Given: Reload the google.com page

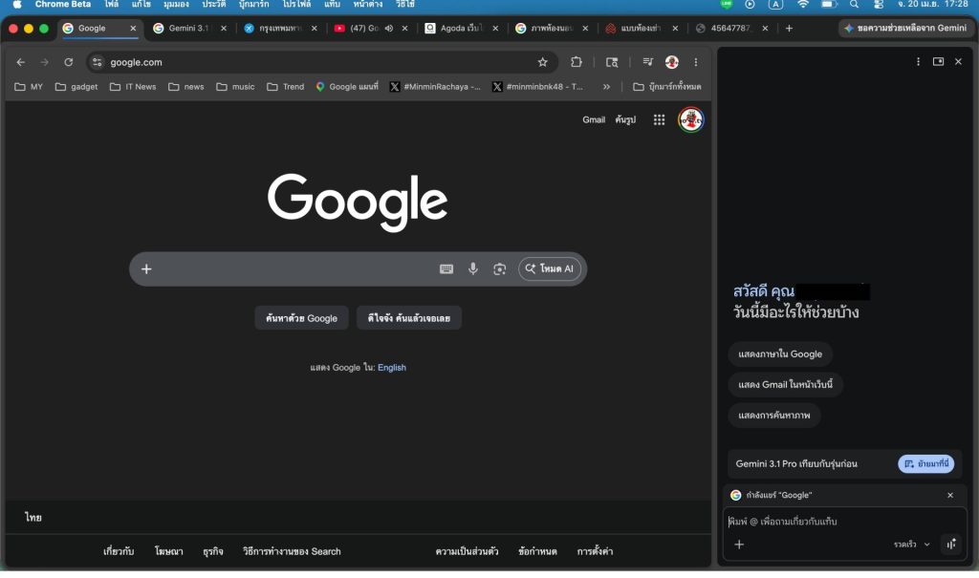Looking at the screenshot, I should (69, 62).
